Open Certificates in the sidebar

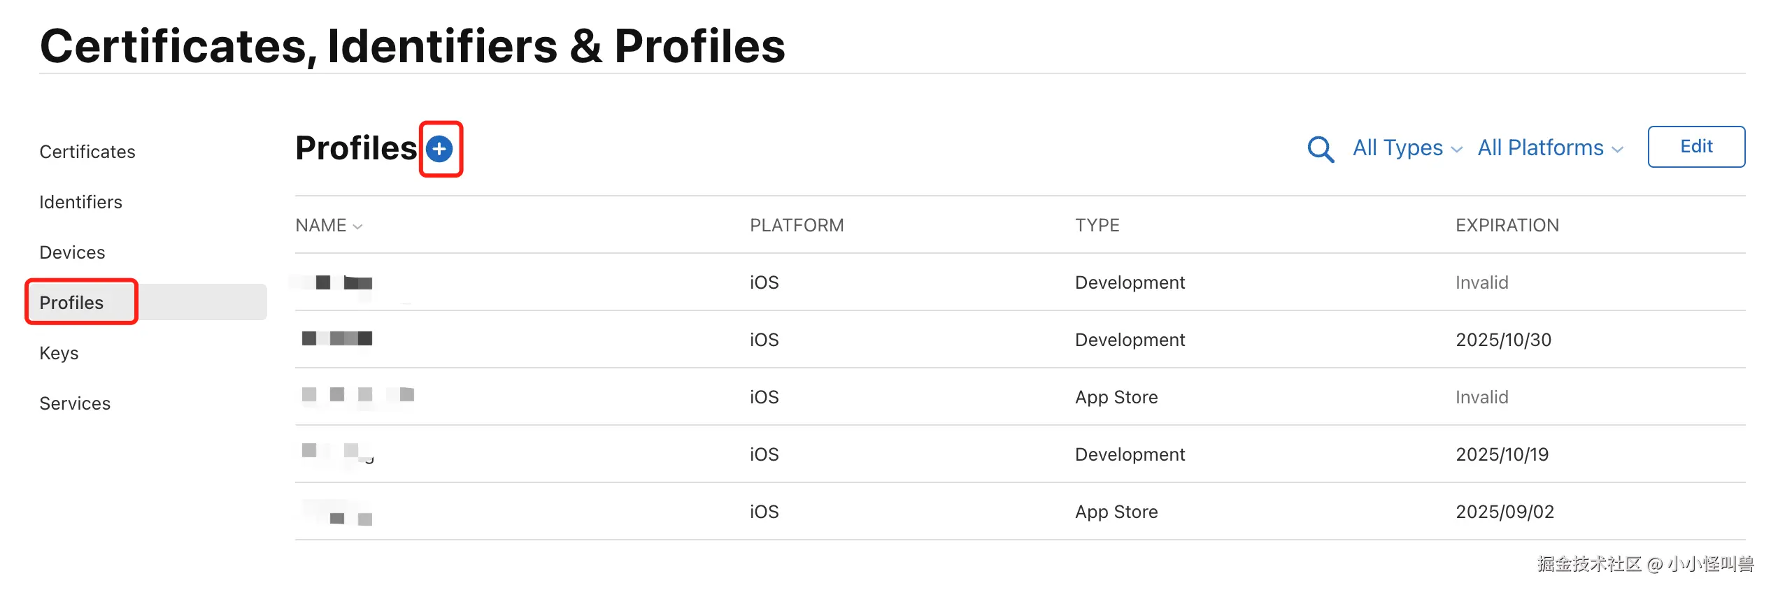pyautogui.click(x=87, y=152)
